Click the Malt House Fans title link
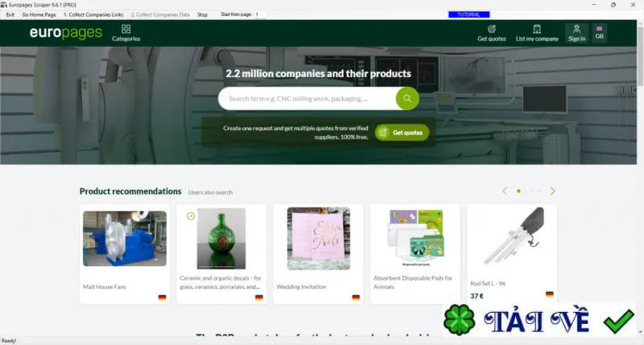This screenshot has width=644, height=345. pyautogui.click(x=105, y=287)
